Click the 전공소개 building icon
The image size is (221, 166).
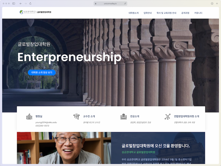(124, 117)
